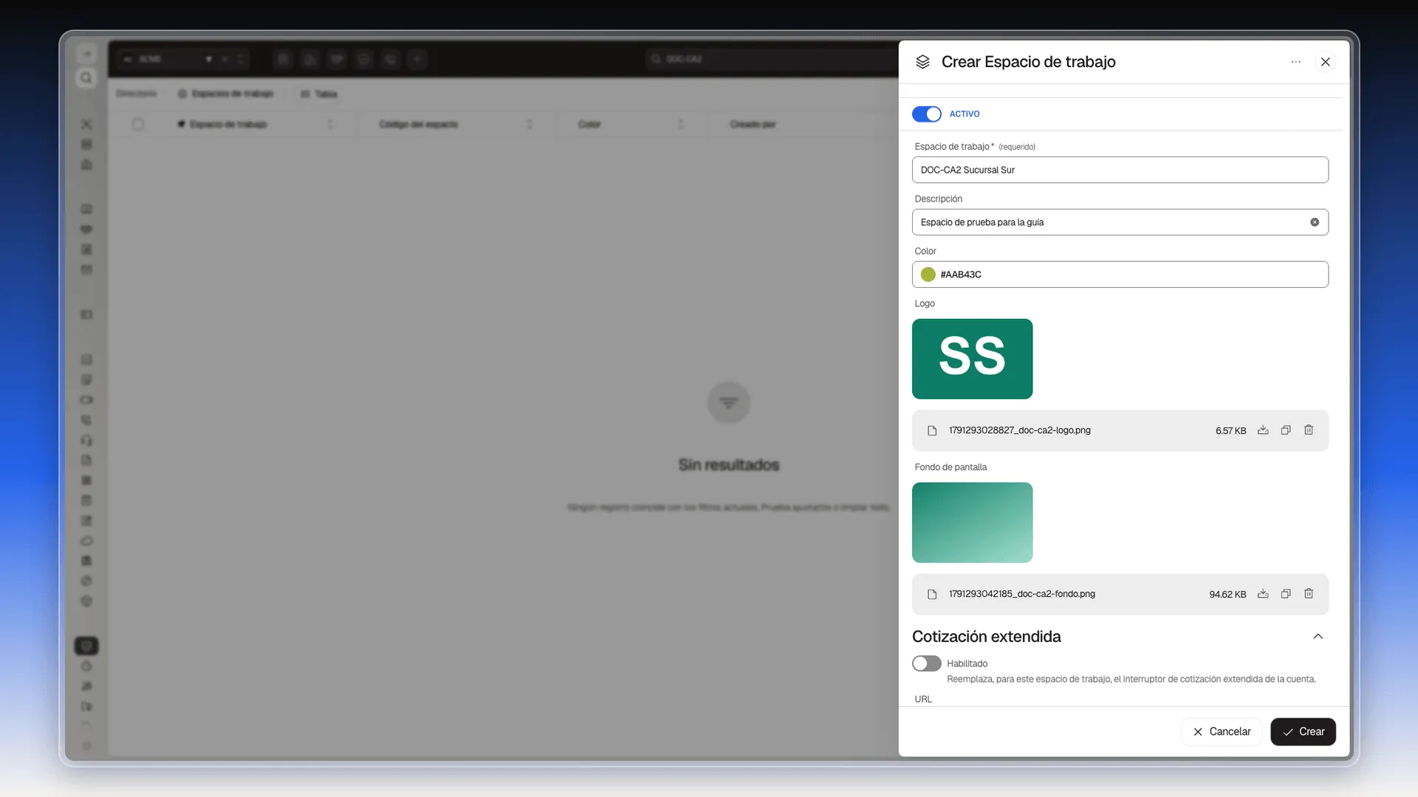Viewport: 1418px width, 797px height.
Task: Open the green Fondo de pantalla thumbnail
Action: point(972,522)
